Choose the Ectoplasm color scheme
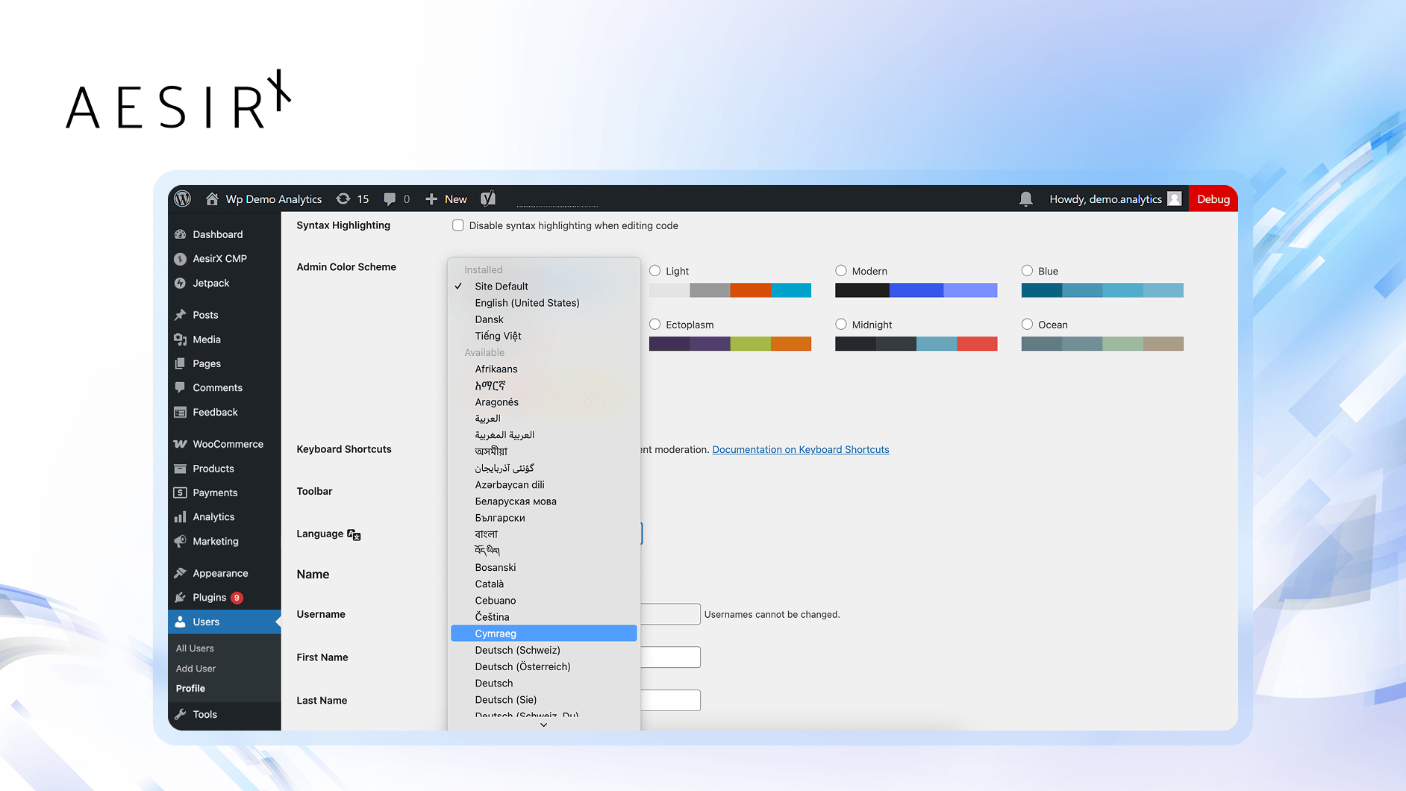 pyautogui.click(x=654, y=325)
